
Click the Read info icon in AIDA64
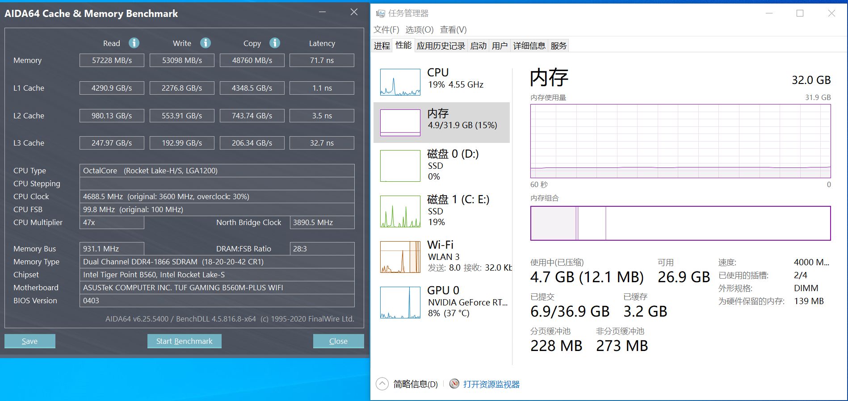134,43
